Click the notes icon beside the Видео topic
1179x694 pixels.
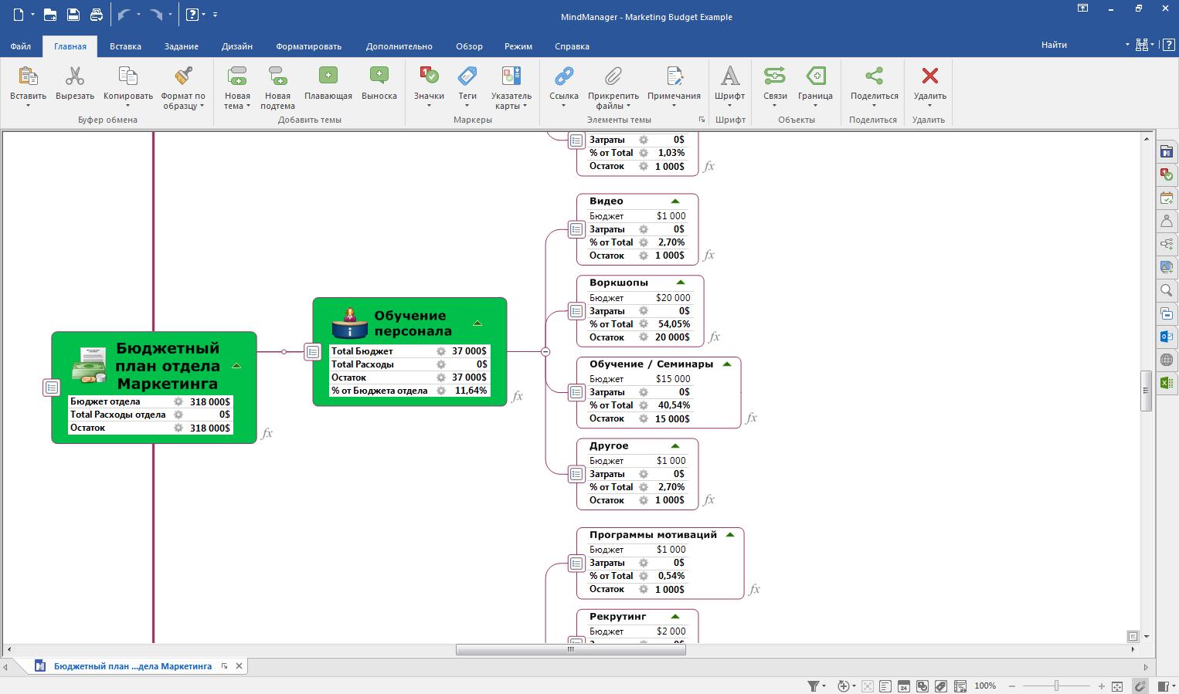point(576,229)
